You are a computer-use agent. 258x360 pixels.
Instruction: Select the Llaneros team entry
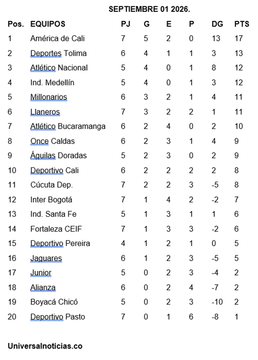(x=45, y=112)
